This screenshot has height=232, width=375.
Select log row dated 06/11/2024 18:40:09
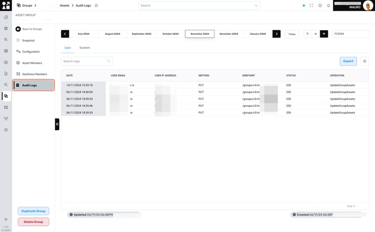pyautogui.click(x=215, y=92)
